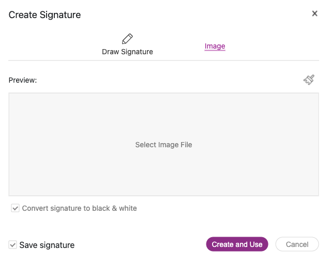Screen dimensions: 329x264
Task: Click Select Image File in preview area
Action: 163,145
